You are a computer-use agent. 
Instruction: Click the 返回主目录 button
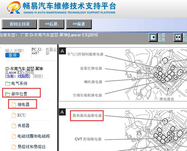[x=19, y=24]
